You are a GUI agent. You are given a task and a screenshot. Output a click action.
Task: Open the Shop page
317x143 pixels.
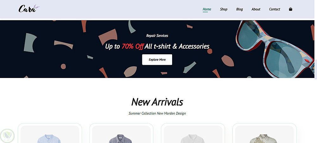[x=223, y=9]
